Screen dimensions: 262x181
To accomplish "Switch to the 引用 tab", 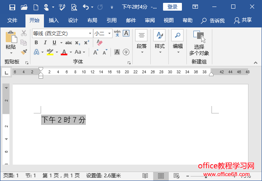I will pos(112,20).
